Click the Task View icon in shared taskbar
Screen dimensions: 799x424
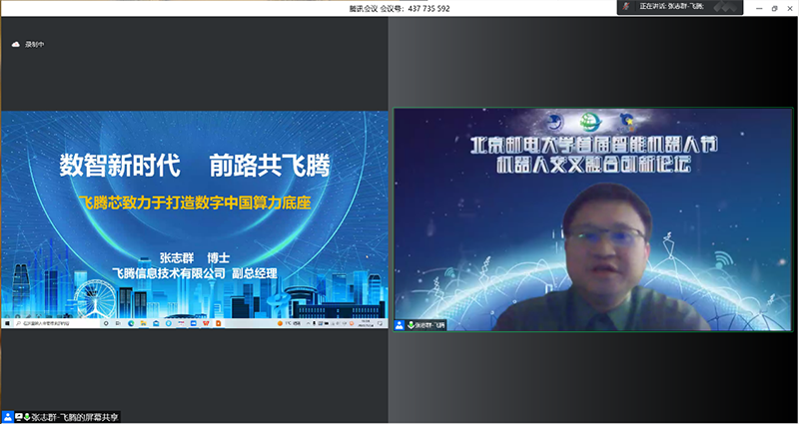(x=118, y=323)
